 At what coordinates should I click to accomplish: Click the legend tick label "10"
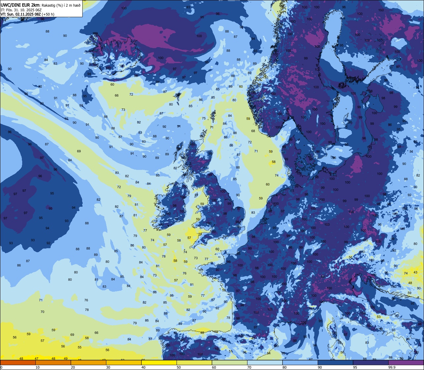coord(37,367)
